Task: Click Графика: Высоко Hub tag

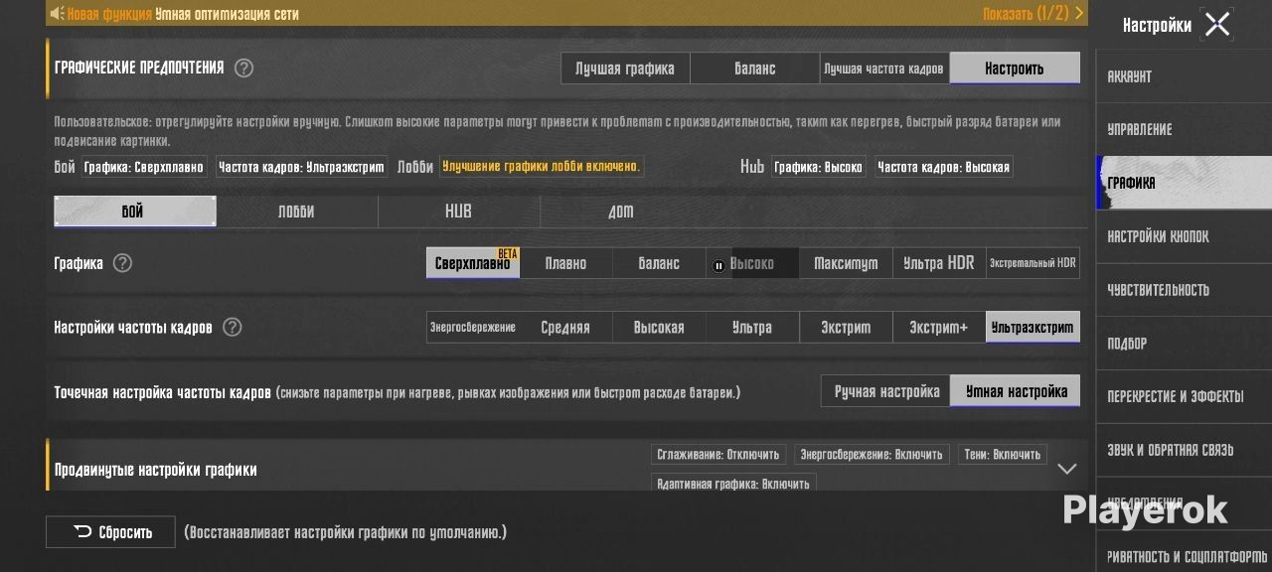Action: (818, 167)
